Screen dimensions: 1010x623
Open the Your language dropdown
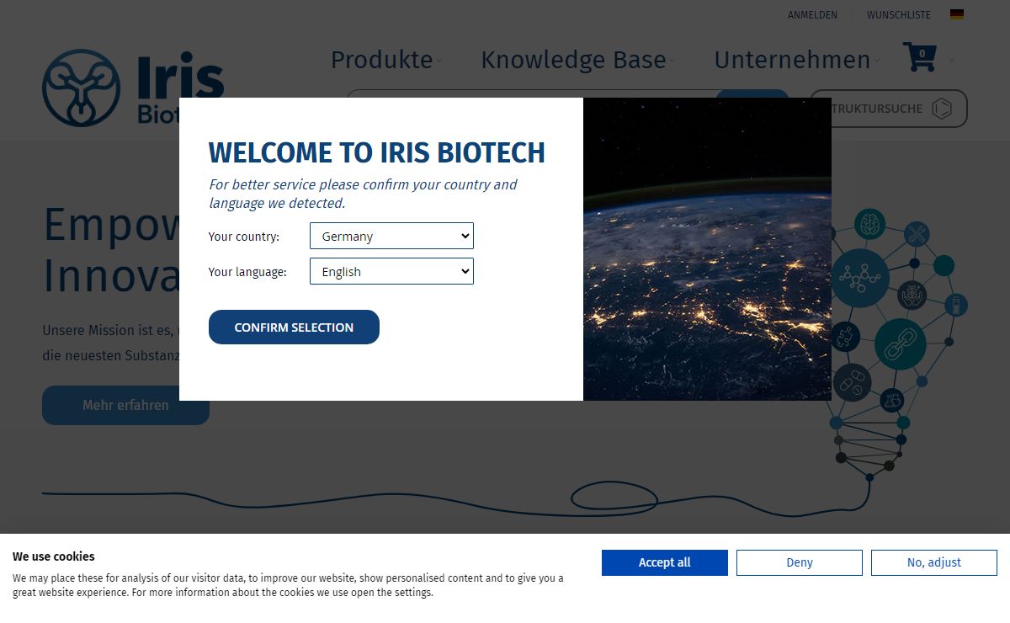pyautogui.click(x=391, y=272)
